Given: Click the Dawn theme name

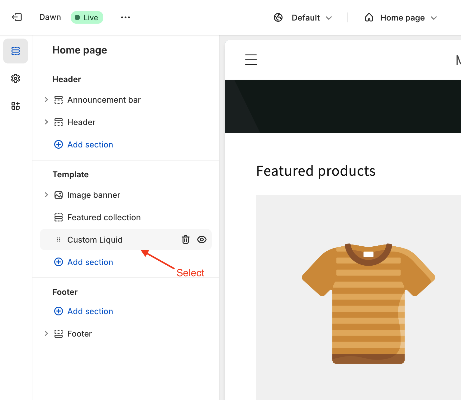Looking at the screenshot, I should click(x=50, y=17).
